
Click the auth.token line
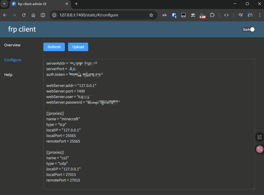[74, 74]
